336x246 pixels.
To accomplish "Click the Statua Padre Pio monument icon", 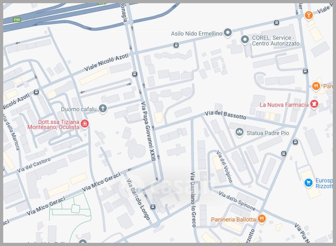I will pyautogui.click(x=239, y=132).
